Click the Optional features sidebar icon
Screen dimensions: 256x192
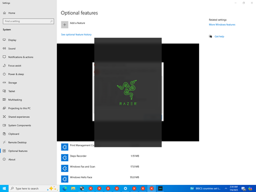pyautogui.click(x=4, y=151)
